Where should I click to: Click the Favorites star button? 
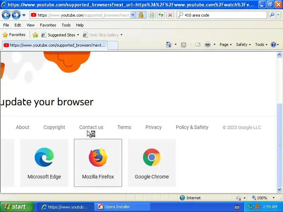pyautogui.click(x=14, y=35)
